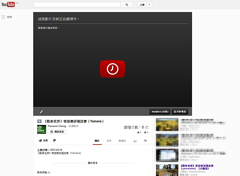Focus the YouTube search field
This screenshot has width=240, height=176.
click(x=77, y=4)
